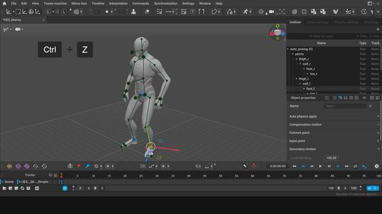This screenshot has width=382, height=214.
Task: Click the home icon in menu bar
Action: [4, 4]
